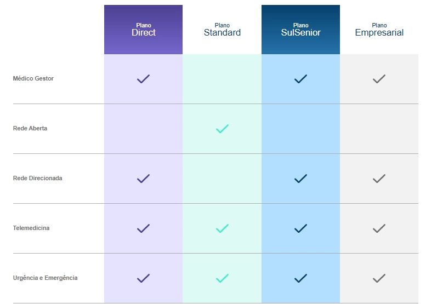
Task: Click the Urgência e Emergência row label
Action: point(45,278)
